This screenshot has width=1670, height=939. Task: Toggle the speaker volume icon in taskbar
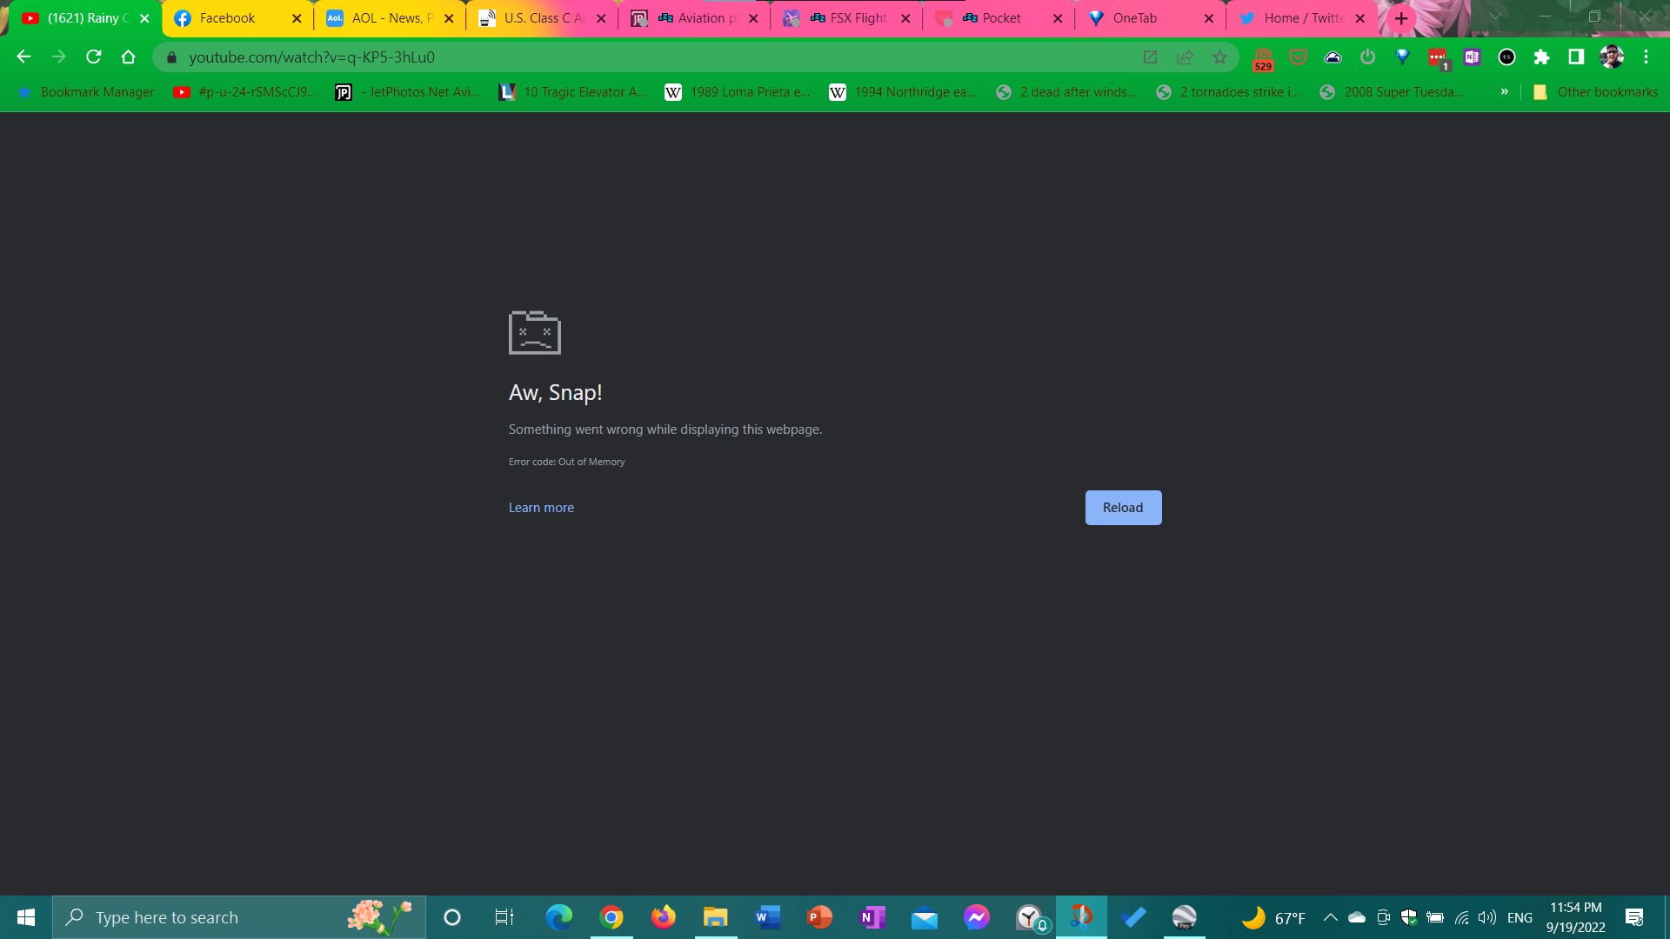1486,916
